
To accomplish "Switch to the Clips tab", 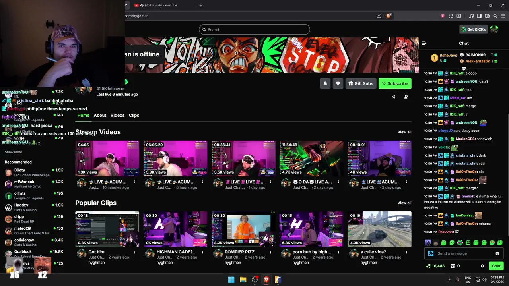I will click(x=134, y=115).
